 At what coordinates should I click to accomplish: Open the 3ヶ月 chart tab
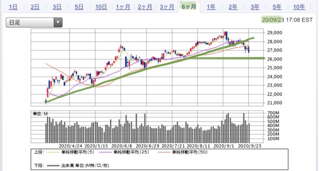click(167, 7)
